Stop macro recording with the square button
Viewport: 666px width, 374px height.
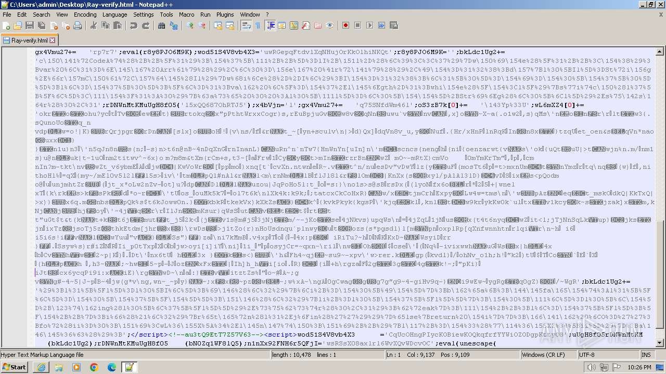pyautogui.click(x=357, y=25)
